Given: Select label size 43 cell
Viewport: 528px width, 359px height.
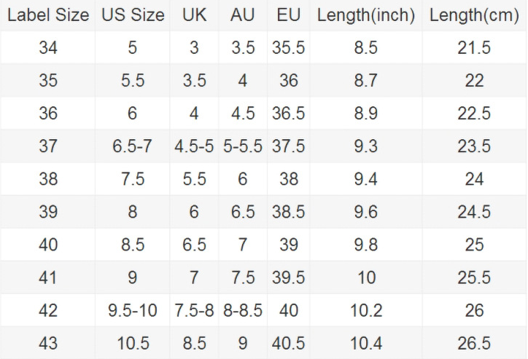Looking at the screenshot, I should [x=48, y=343].
